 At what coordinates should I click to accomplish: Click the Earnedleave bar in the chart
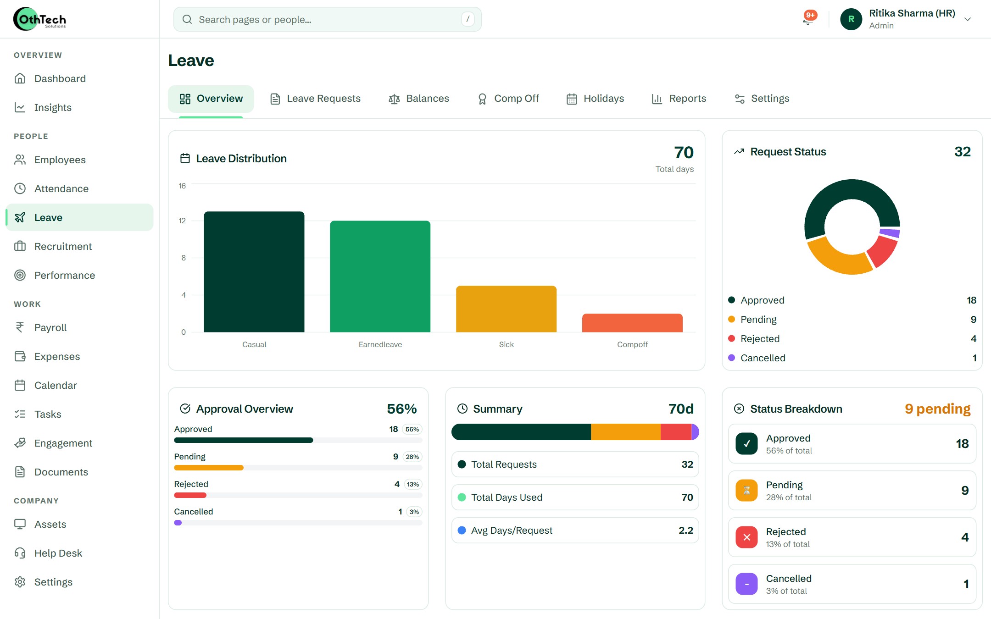(380, 276)
